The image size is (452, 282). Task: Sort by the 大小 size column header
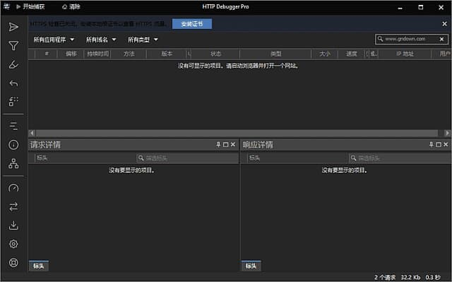(325, 54)
